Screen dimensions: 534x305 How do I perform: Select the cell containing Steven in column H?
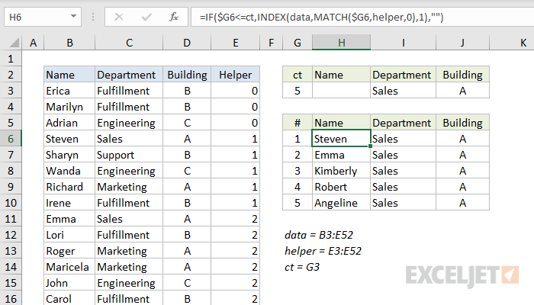pos(341,139)
